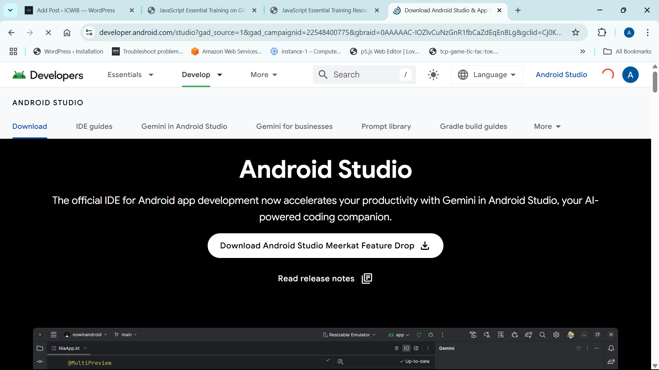Open the Language globe selector

click(x=487, y=75)
